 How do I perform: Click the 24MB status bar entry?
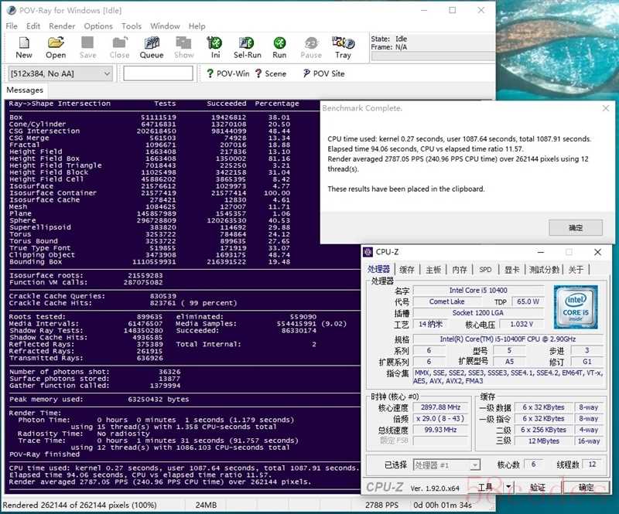click(x=206, y=505)
